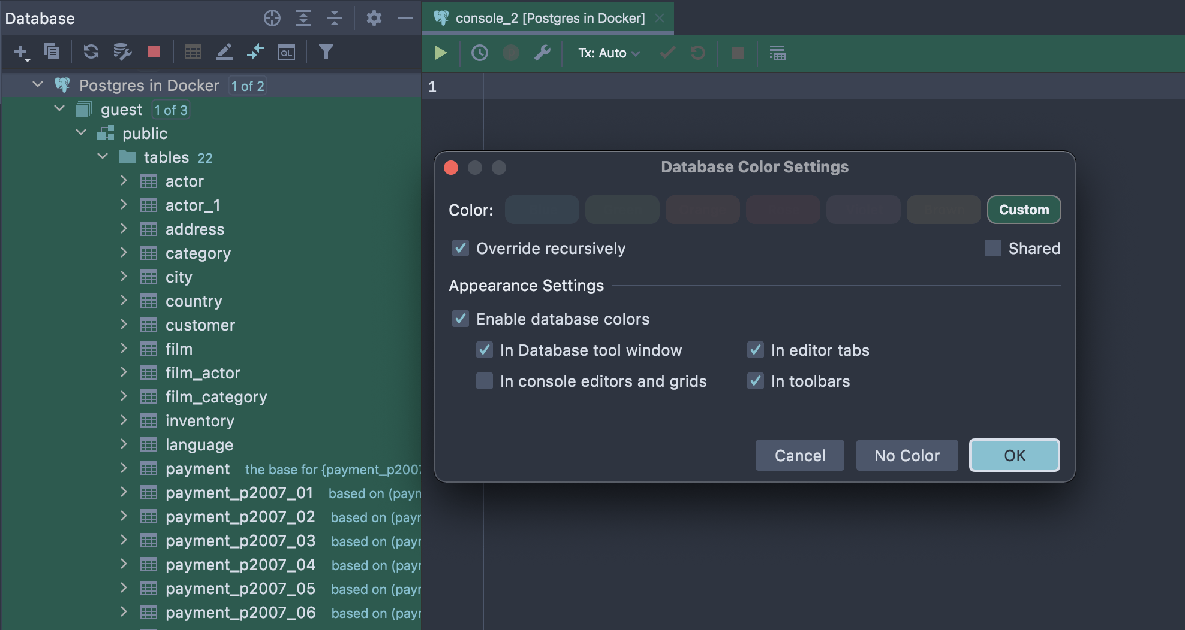Open Database panel gear settings
Screen dimensions: 1185x630
click(x=374, y=19)
